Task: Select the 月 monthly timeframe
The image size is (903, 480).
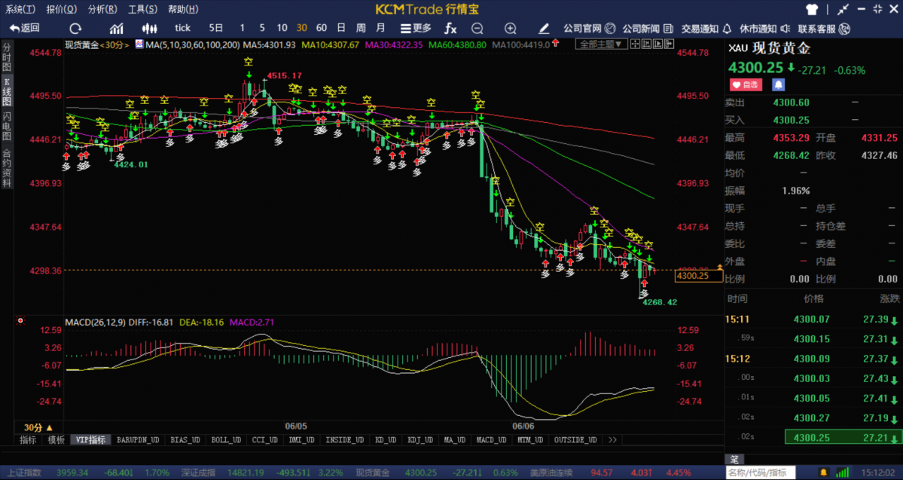Action: [380, 28]
